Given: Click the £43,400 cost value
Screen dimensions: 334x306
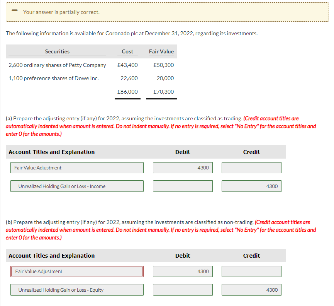Looking at the screenshot, I should tap(127, 65).
